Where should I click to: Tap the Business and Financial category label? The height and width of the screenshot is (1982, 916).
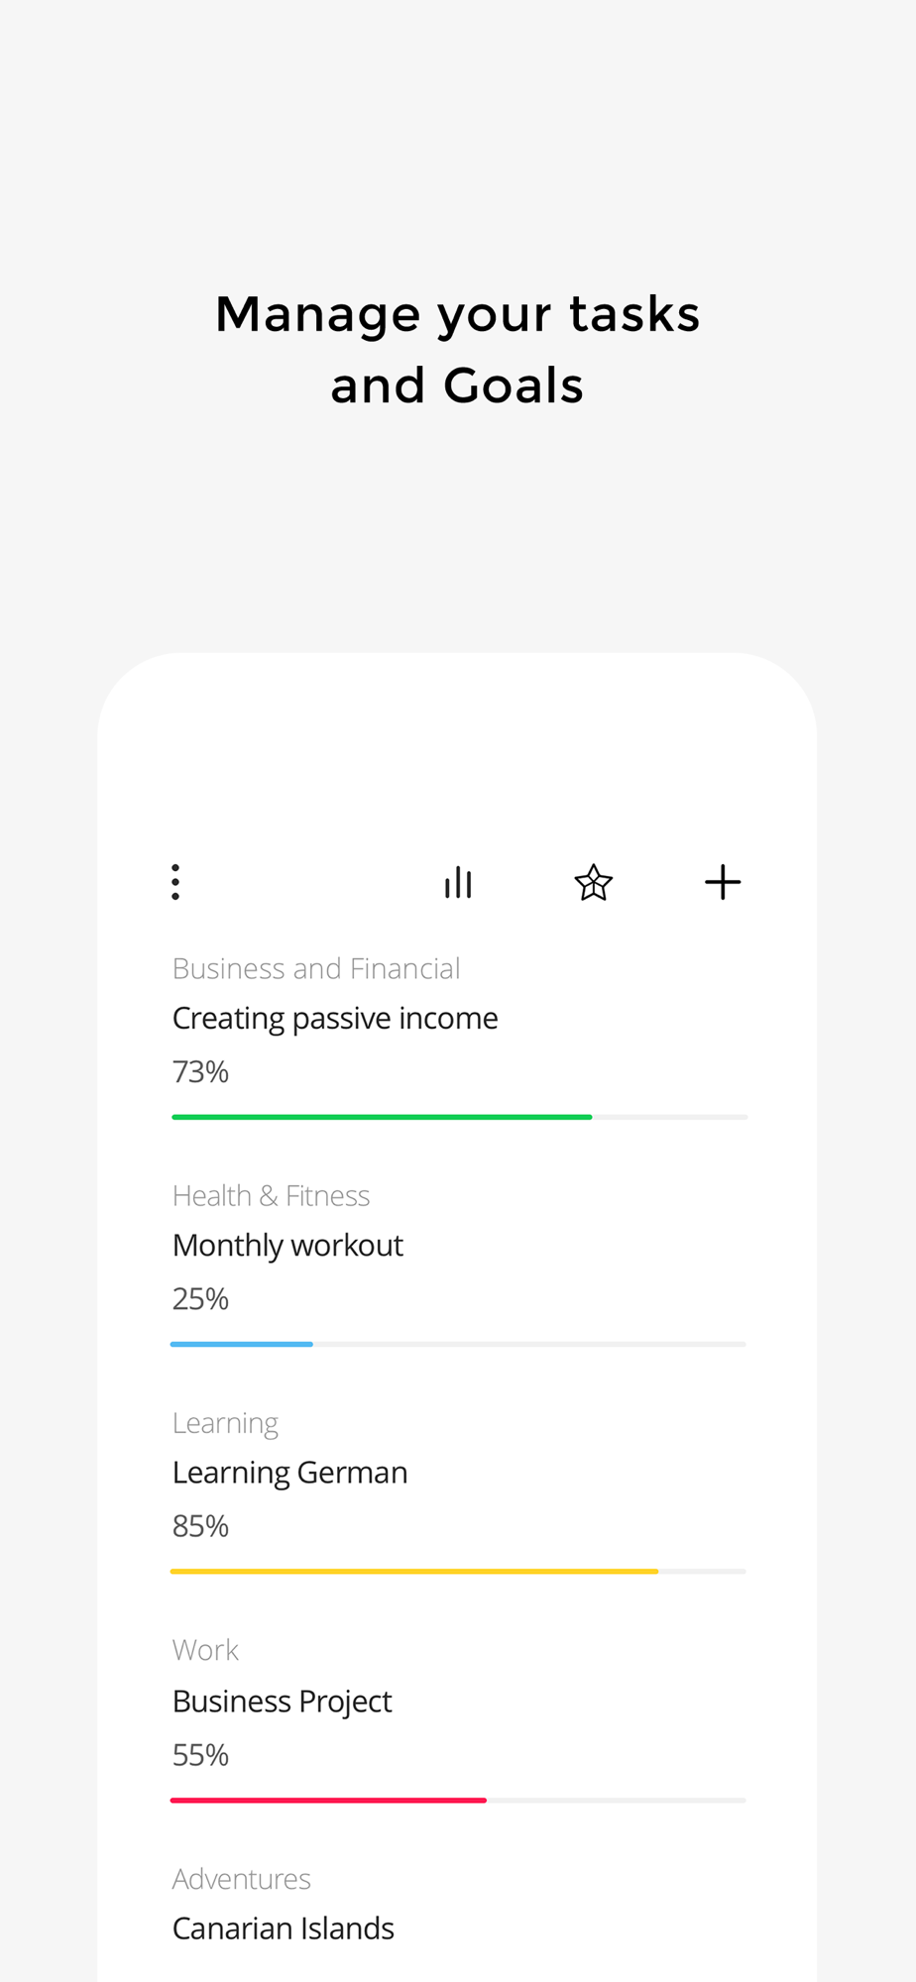click(x=316, y=968)
